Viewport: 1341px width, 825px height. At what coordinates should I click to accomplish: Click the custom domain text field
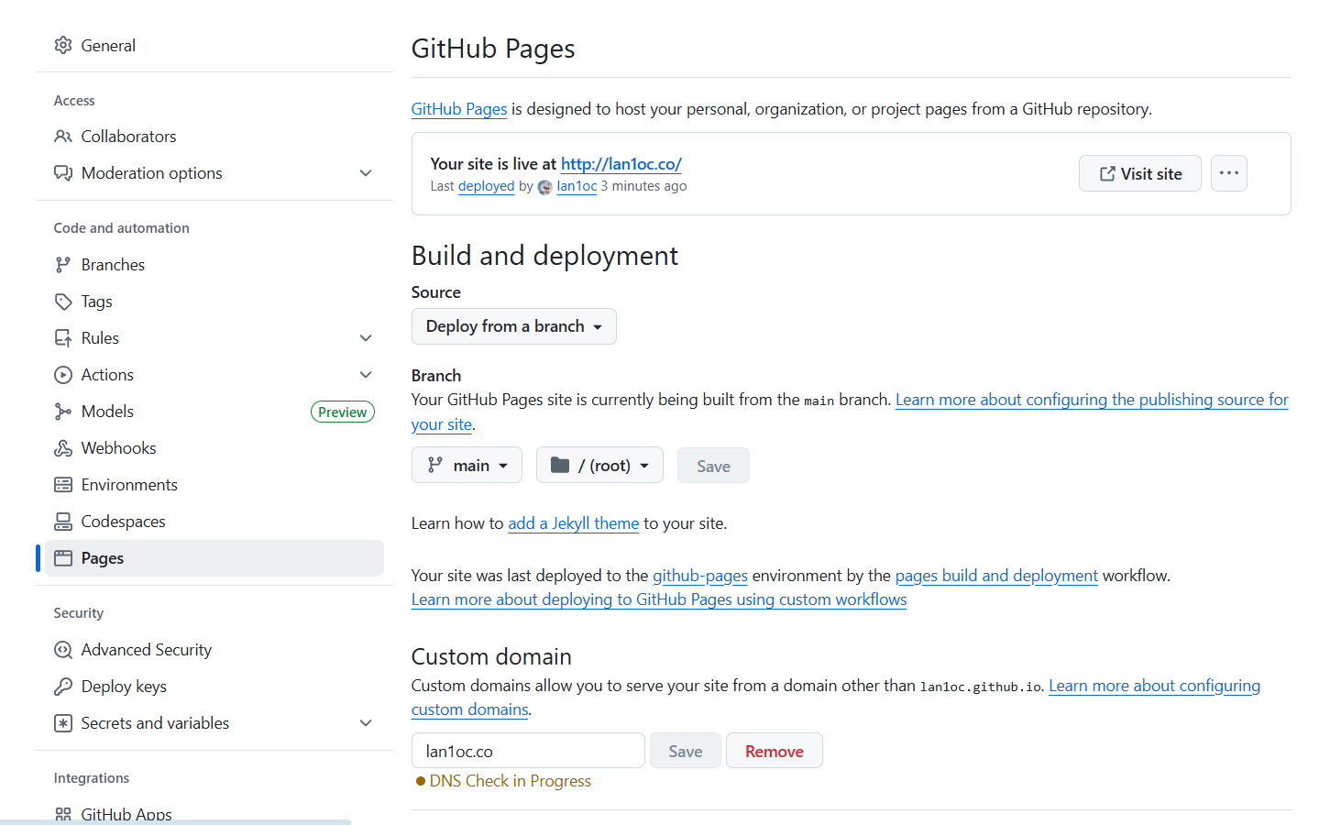tap(528, 752)
